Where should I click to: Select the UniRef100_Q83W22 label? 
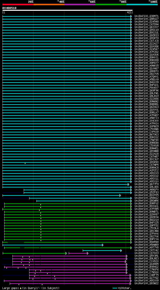[146, 283]
